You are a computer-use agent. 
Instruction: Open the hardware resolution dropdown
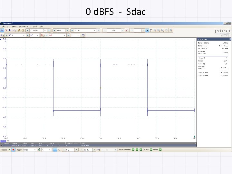tap(85, 30)
